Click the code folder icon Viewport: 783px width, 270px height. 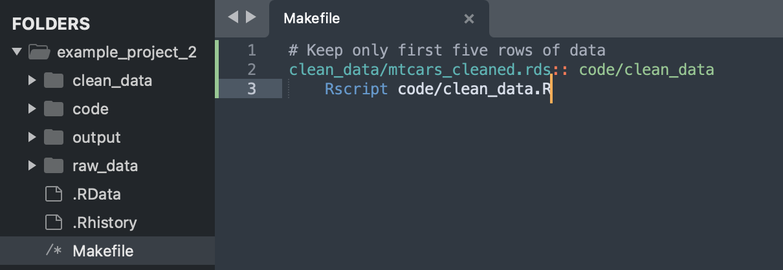[54, 109]
